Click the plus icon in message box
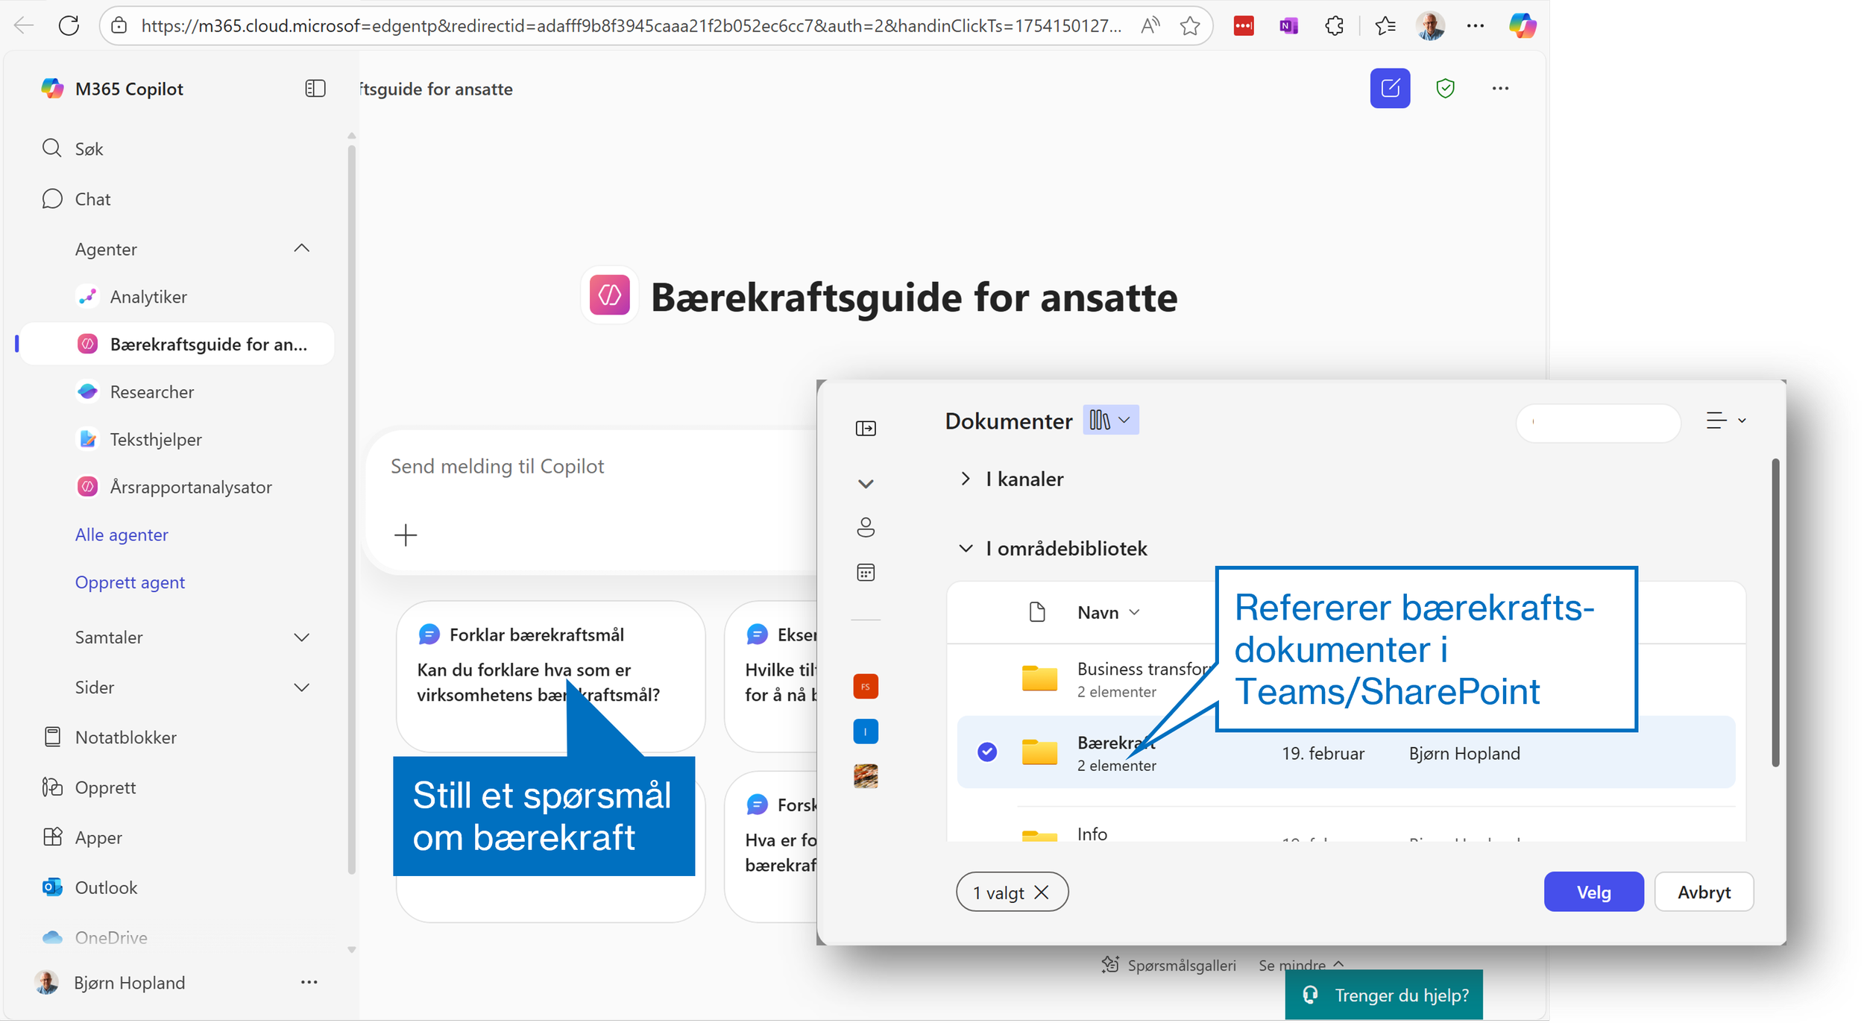The image size is (1864, 1023). [x=406, y=535]
